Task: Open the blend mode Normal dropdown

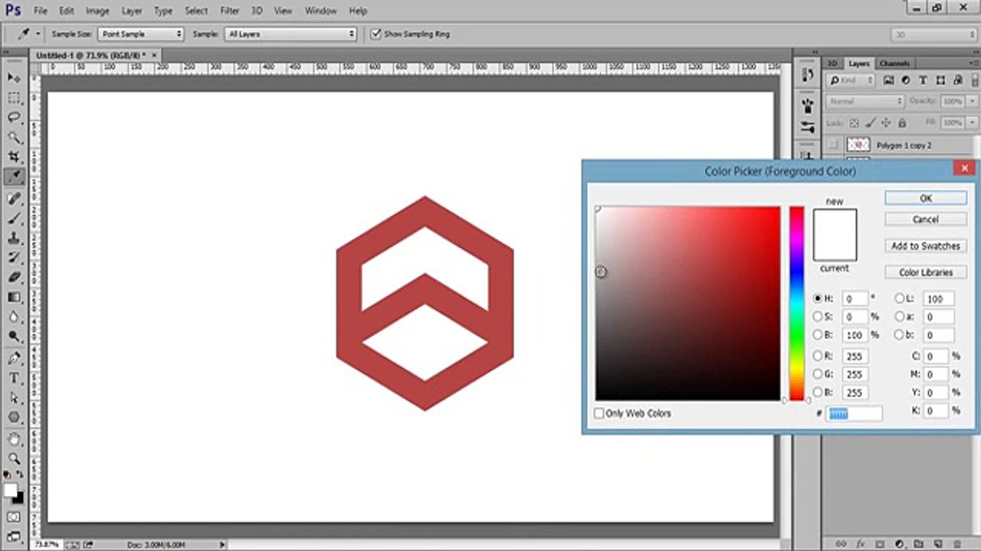Action: click(865, 101)
